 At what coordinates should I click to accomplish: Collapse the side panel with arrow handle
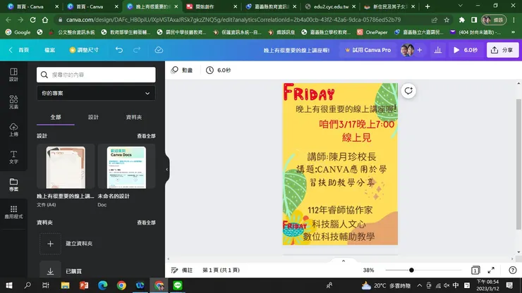(166, 169)
